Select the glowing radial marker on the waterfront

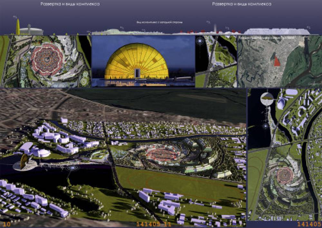pos(73,168)
